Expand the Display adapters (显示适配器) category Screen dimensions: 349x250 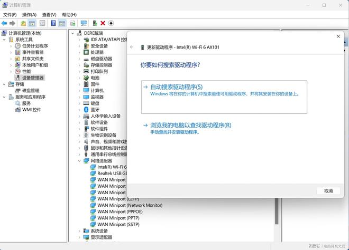pos(79,237)
